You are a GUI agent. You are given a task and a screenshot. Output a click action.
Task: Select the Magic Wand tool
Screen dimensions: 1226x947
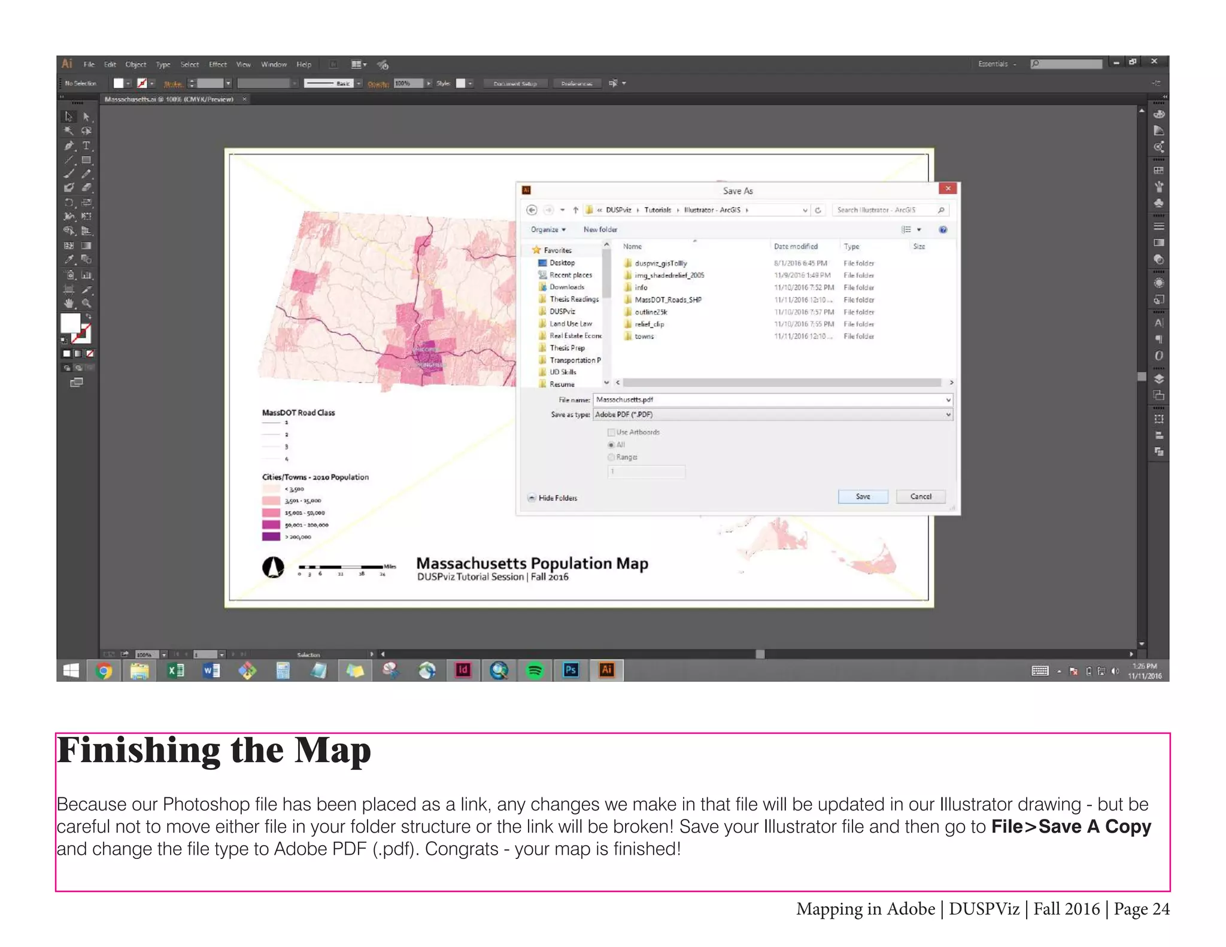(69, 131)
